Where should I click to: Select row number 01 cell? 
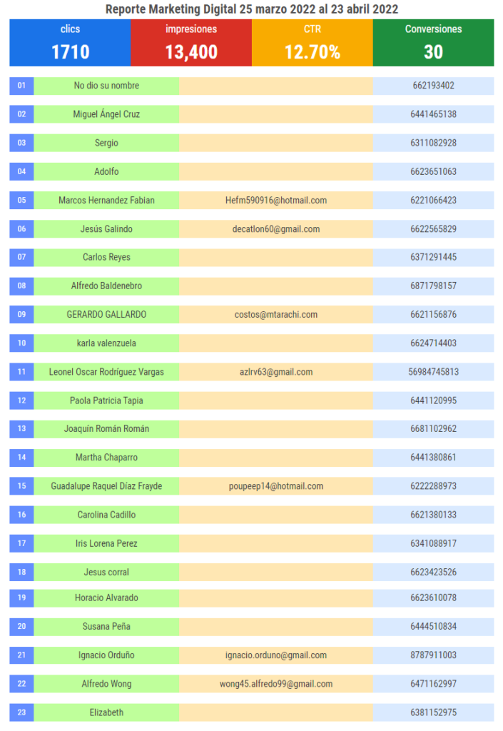point(21,86)
